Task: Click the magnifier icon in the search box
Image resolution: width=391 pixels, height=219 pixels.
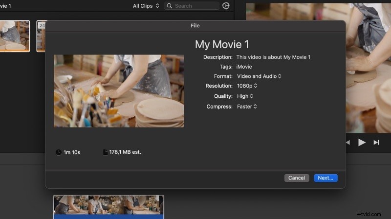Action: (x=169, y=6)
